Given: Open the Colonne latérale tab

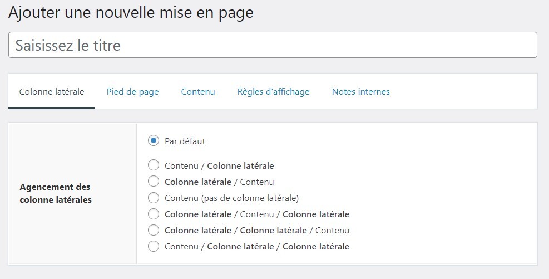Looking at the screenshot, I should coord(52,92).
